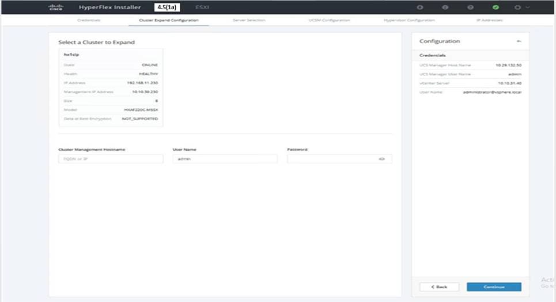Image resolution: width=556 pixels, height=302 pixels.
Task: Select the Cluster Expand Configuration tab
Action: coord(169,20)
